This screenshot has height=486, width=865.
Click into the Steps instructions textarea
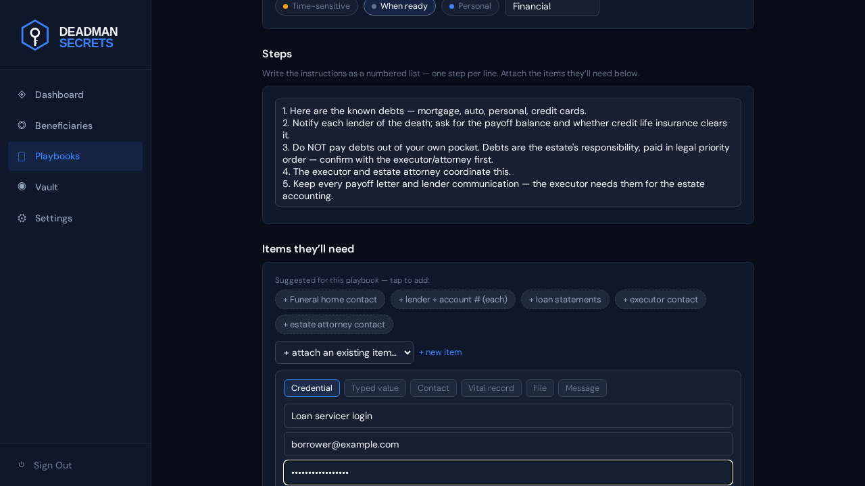tap(508, 153)
